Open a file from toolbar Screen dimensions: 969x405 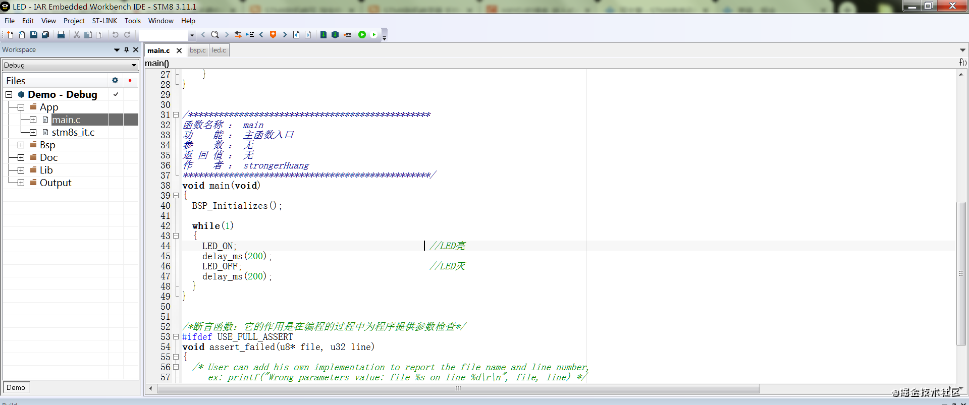(x=22, y=35)
